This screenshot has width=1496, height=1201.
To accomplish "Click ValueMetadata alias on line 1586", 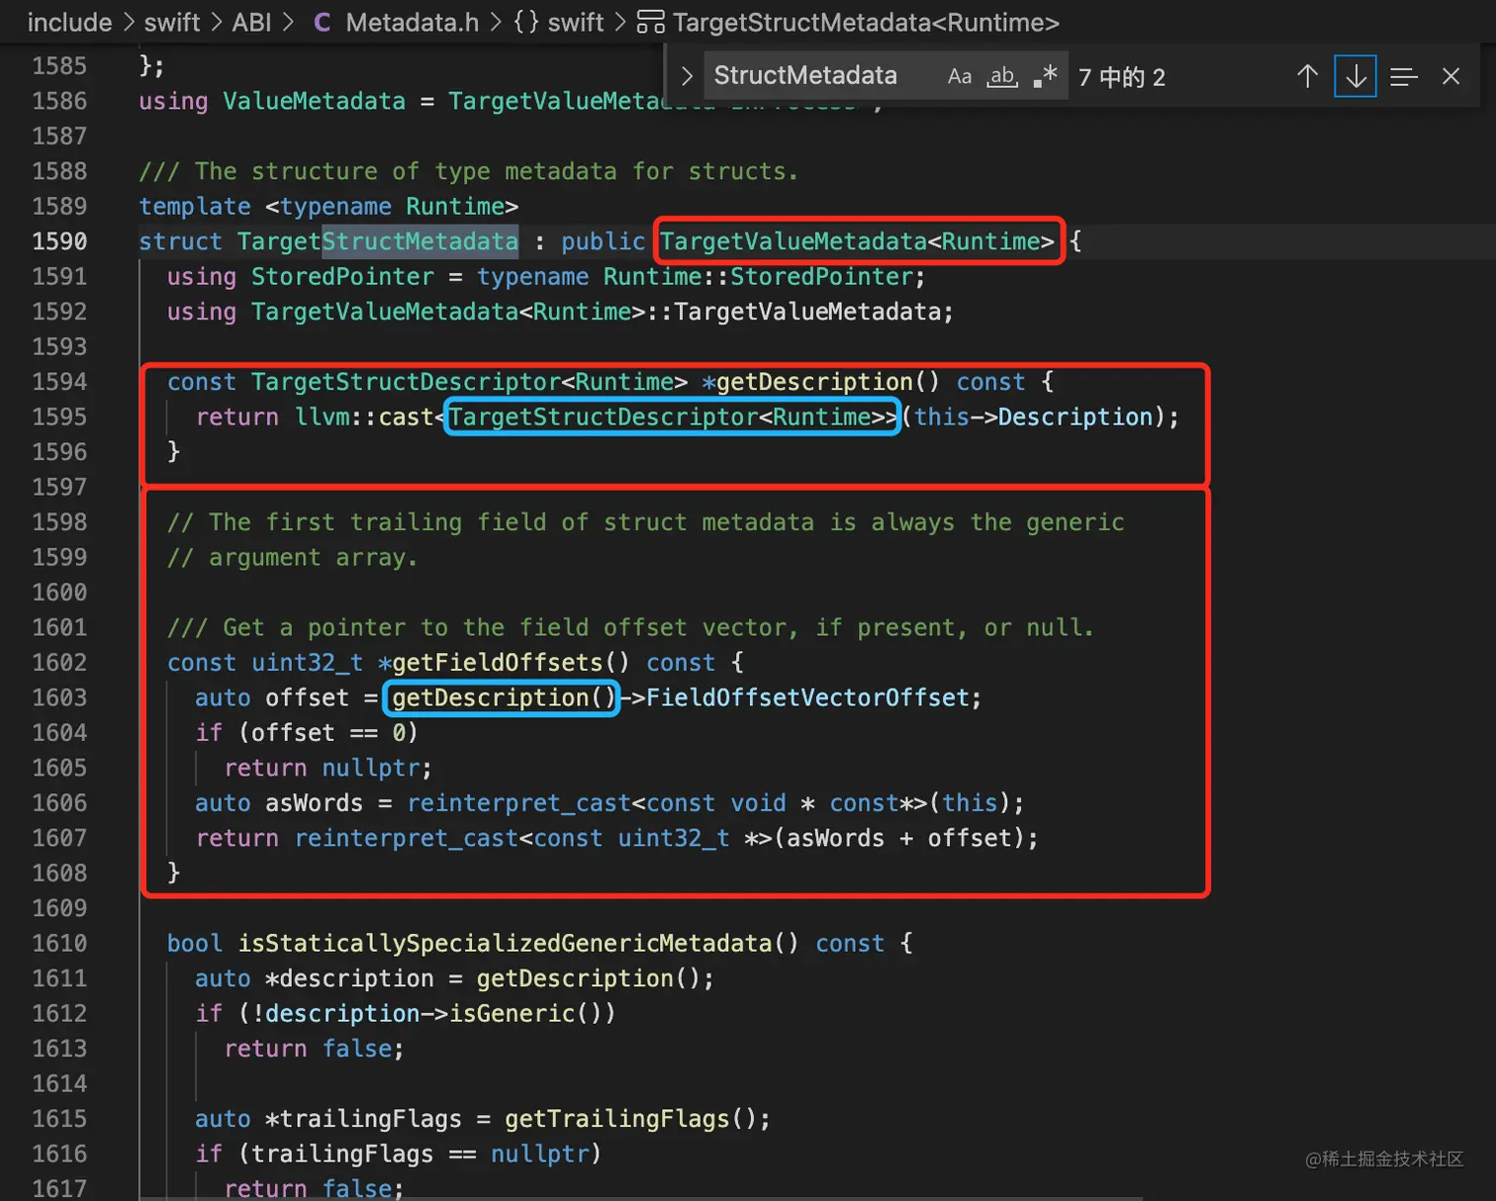I will 314,101.
